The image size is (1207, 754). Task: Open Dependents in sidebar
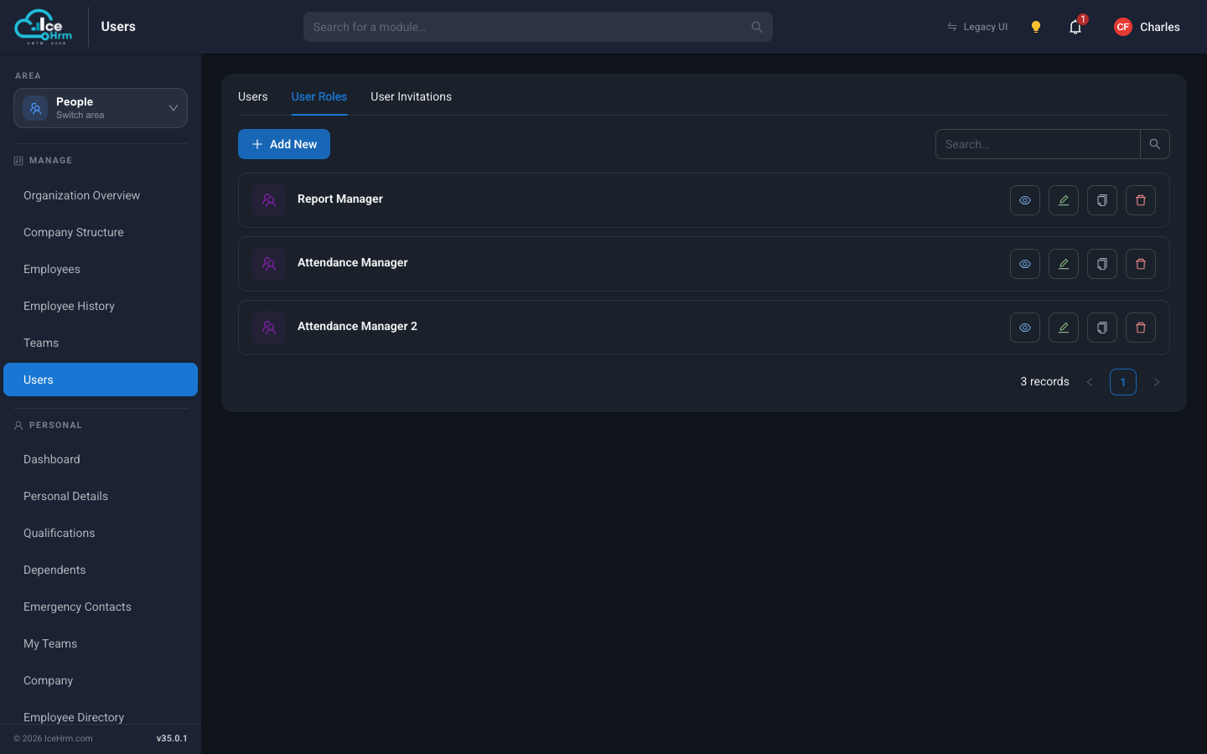[101, 570]
